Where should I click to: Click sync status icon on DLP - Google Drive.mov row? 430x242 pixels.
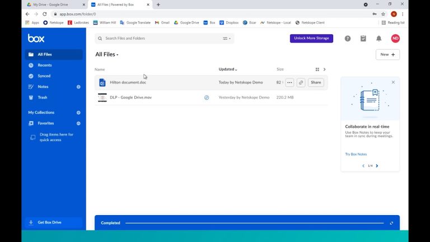[207, 97]
